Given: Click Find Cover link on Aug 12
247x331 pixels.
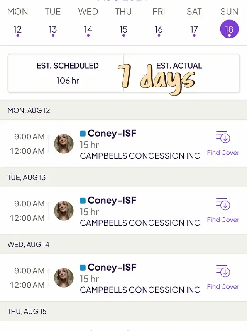Looking at the screenshot, I should click(x=223, y=153).
